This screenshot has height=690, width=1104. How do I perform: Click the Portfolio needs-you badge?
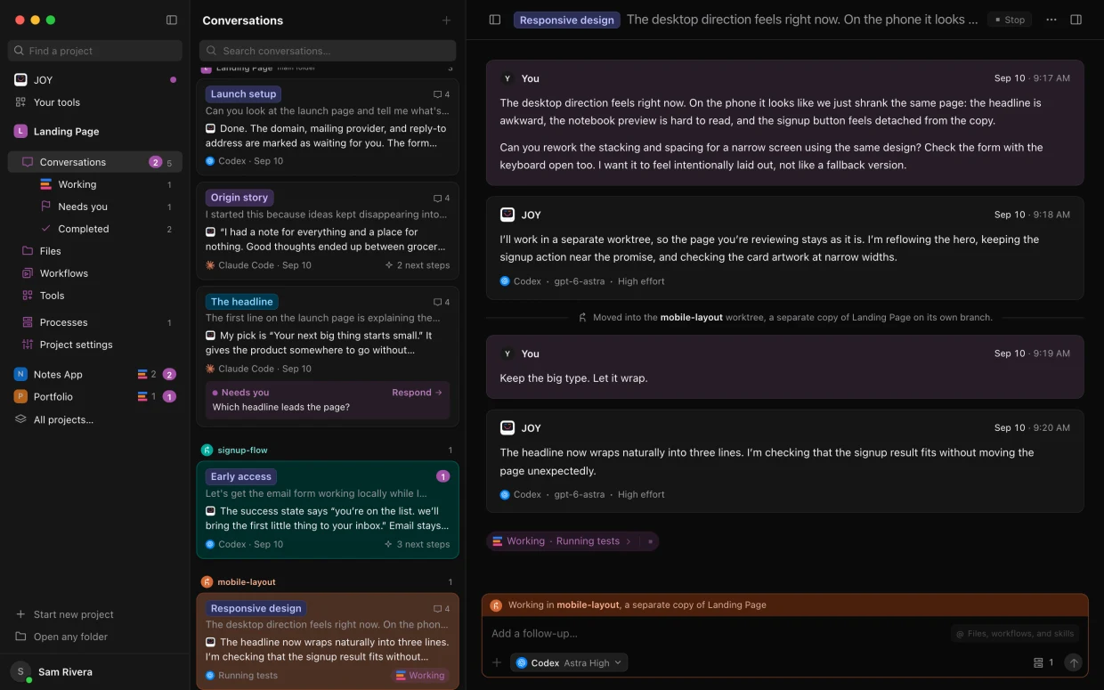[169, 397]
